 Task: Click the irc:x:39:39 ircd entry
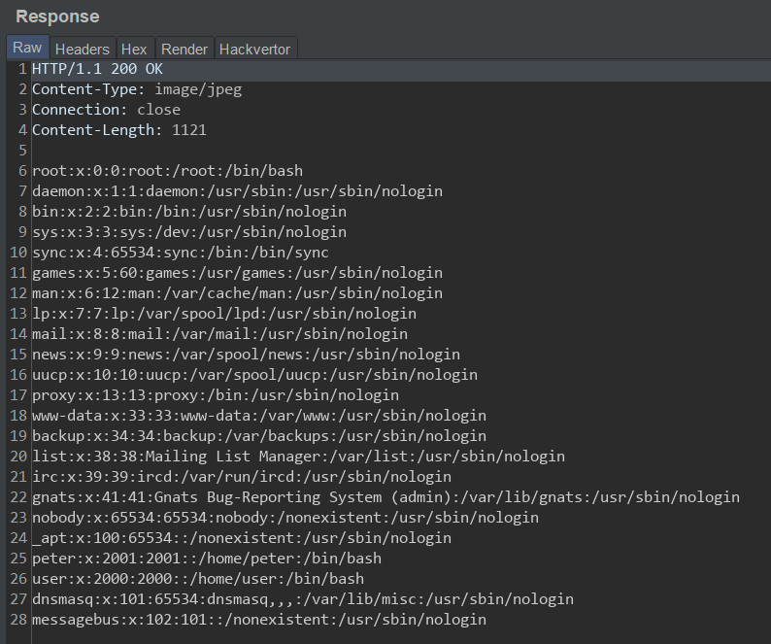click(x=242, y=477)
